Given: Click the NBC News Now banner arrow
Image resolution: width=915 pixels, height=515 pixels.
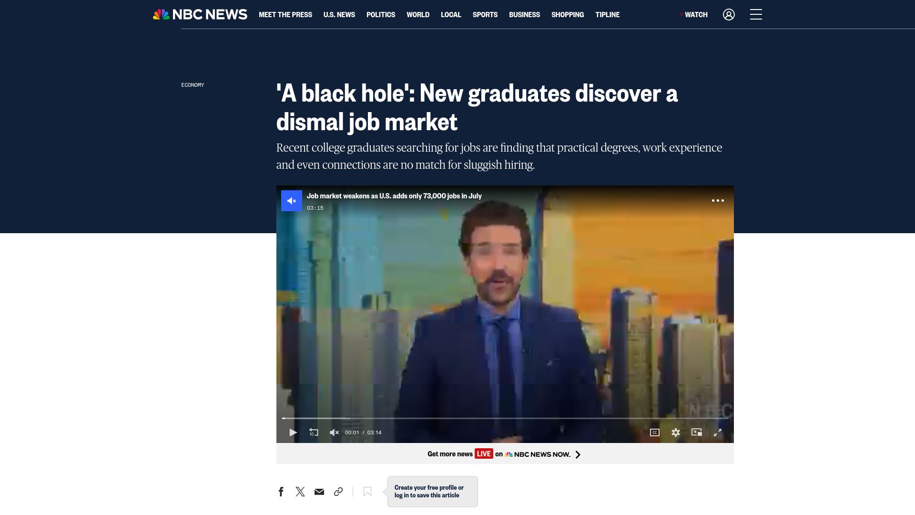Looking at the screenshot, I should [x=578, y=454].
